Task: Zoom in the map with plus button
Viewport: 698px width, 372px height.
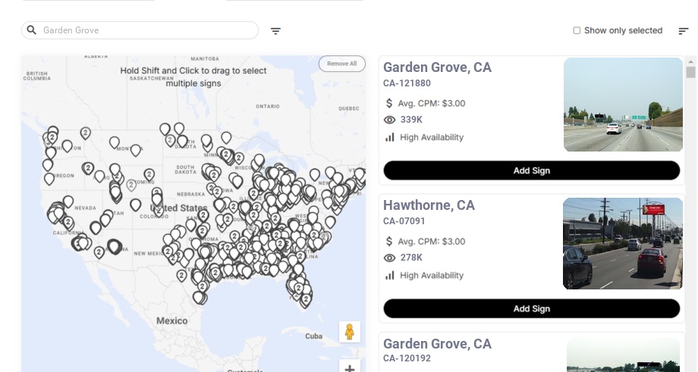Action: [349, 368]
